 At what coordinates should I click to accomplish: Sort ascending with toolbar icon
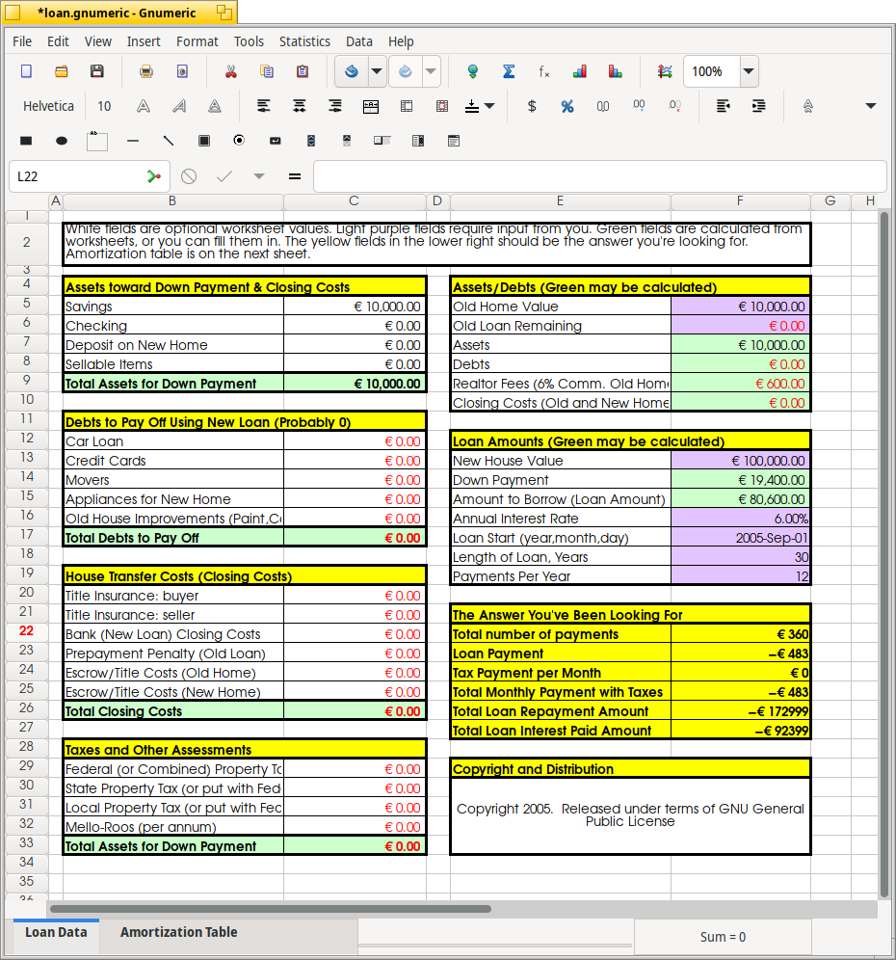coord(580,71)
